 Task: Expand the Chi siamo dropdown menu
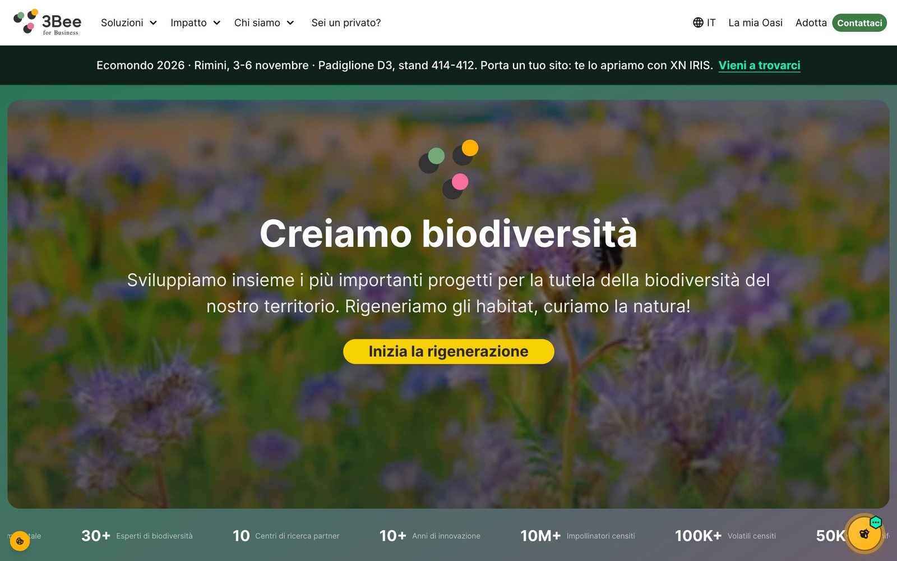[x=264, y=22]
